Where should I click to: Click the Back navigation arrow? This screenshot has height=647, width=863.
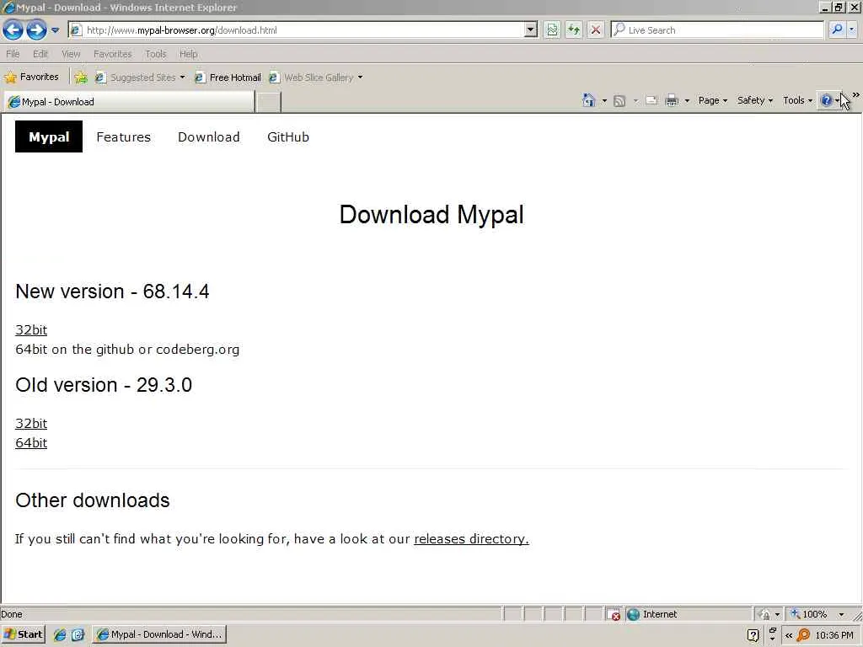[x=13, y=29]
